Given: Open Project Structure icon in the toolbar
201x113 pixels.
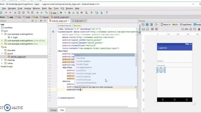Looking at the screenshot, I should click(x=97, y=13).
